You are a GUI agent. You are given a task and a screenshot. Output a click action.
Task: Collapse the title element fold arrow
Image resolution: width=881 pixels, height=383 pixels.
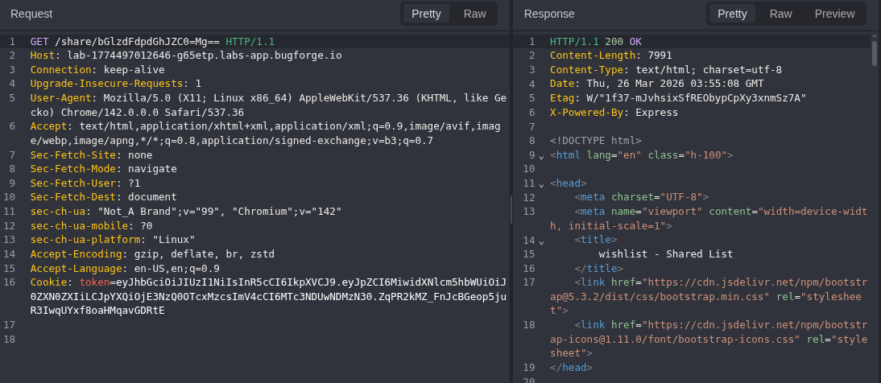[542, 241]
